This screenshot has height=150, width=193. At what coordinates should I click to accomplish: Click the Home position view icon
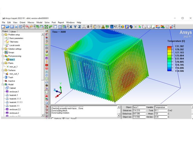(x=37, y=27)
